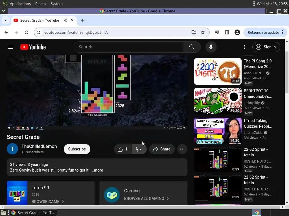Open title I Tried Taking Quizzes
Image resolution: width=289 pixels, height=216 pixels.
tap(258, 123)
